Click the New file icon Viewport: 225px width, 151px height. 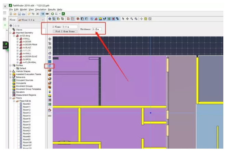[11, 14]
